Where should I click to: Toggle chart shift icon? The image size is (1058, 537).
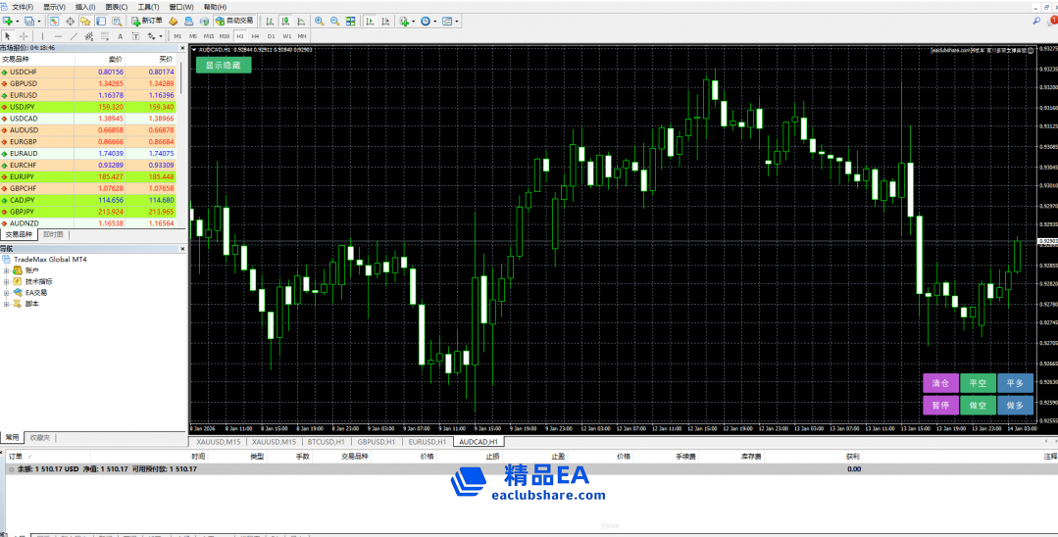tap(385, 21)
